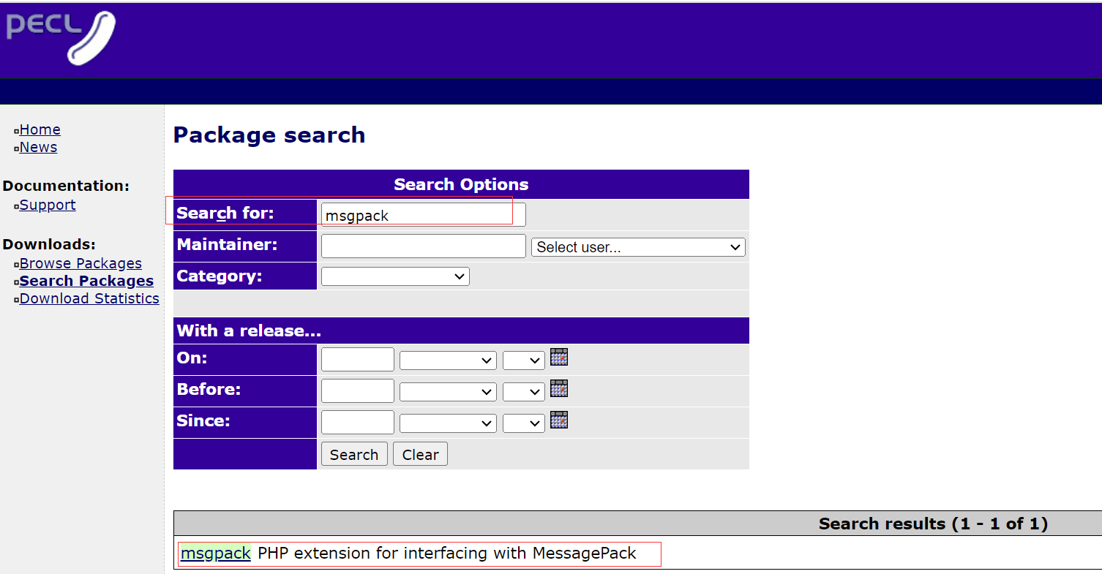The width and height of the screenshot is (1102, 574).
Task: Open the year dropdown in Since row
Action: [x=524, y=423]
